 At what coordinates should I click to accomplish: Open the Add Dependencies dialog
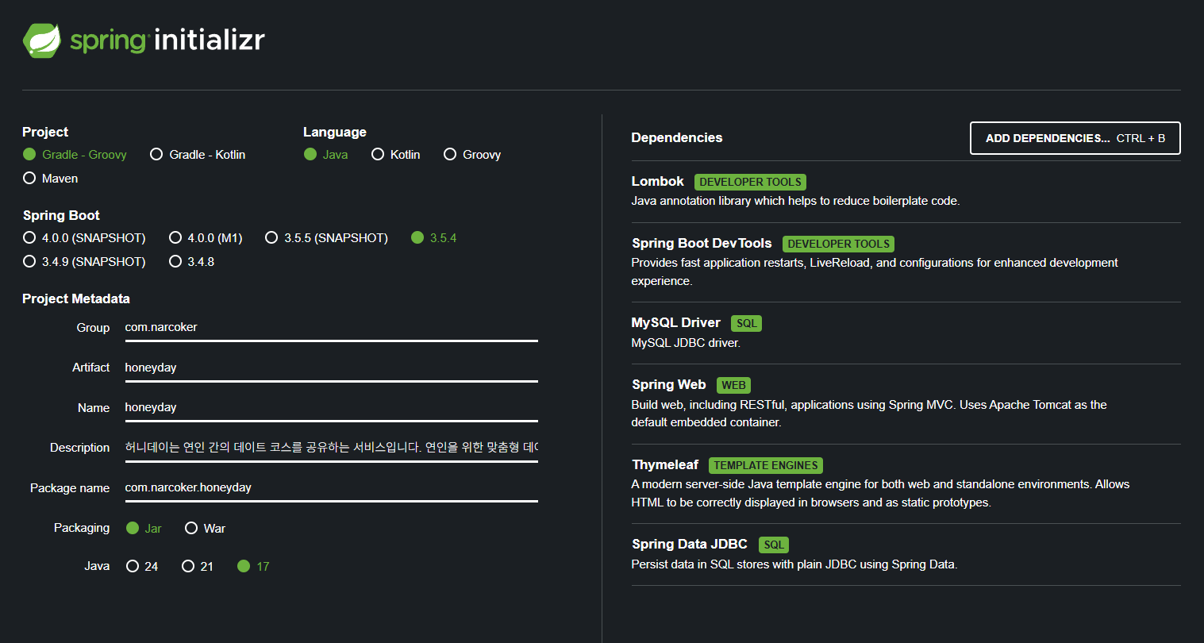click(1075, 138)
